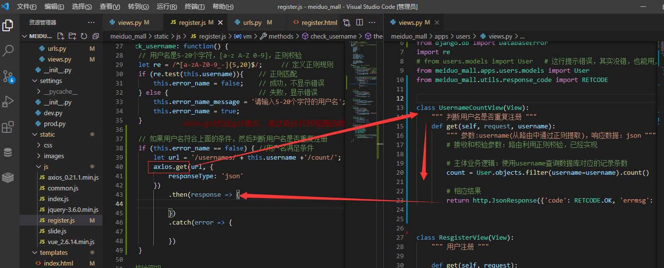Open the 终端(T) menu
This screenshot has height=268, width=664.
[x=195, y=7]
